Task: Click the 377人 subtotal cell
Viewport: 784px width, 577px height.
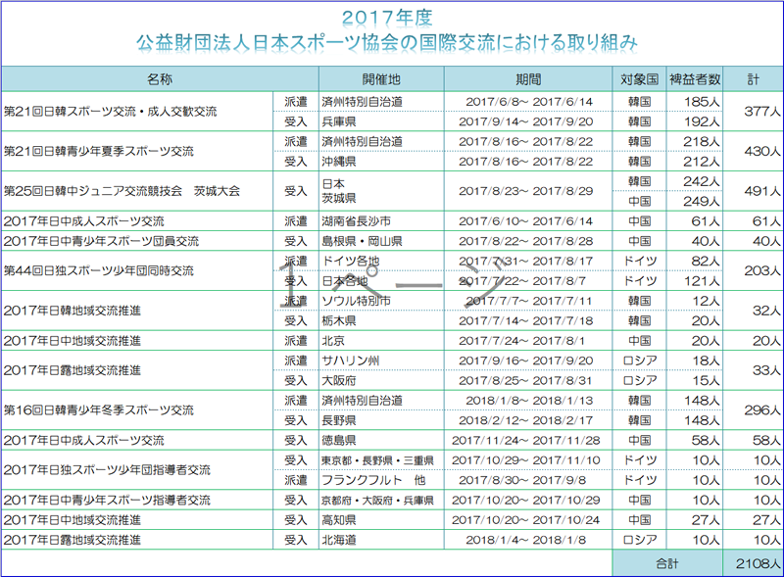Action: [x=753, y=112]
